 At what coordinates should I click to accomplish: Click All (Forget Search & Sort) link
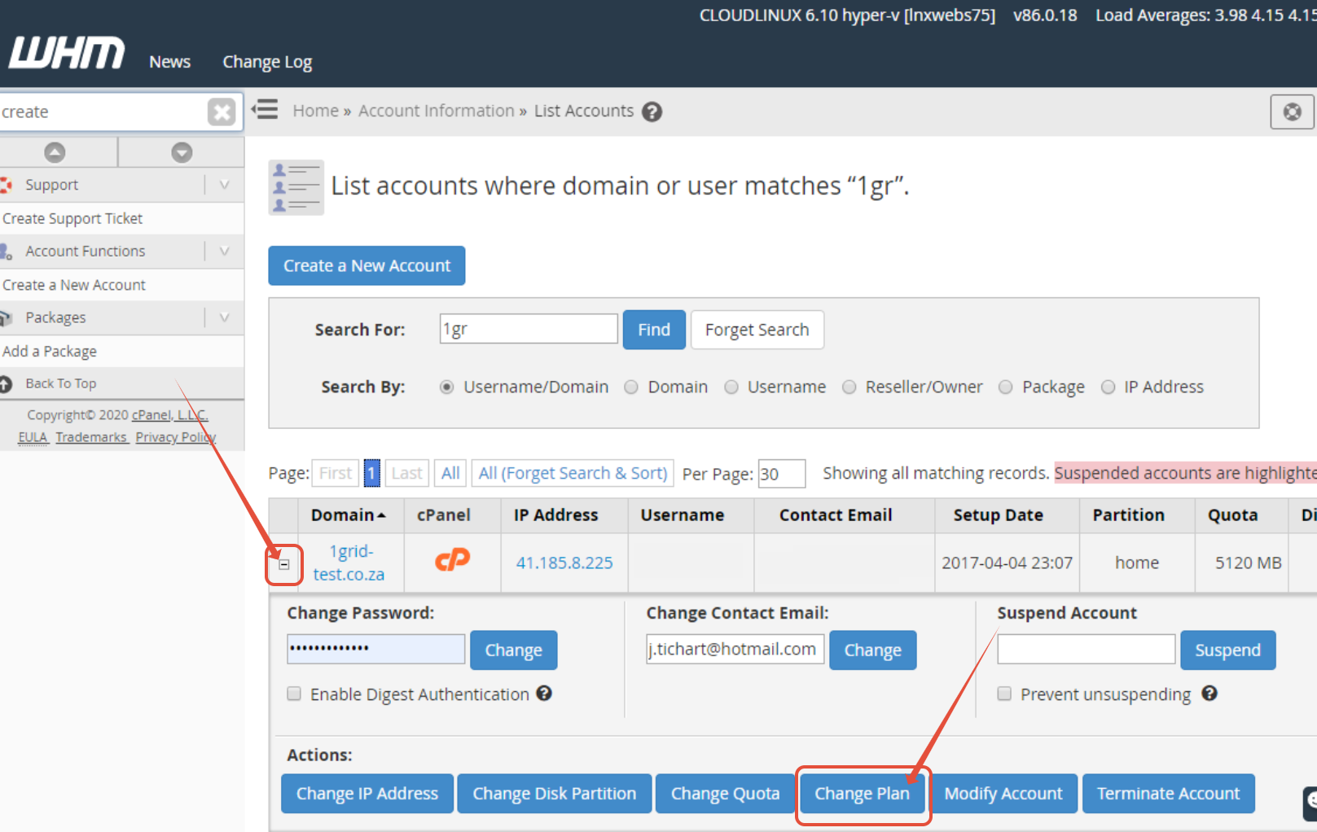573,473
